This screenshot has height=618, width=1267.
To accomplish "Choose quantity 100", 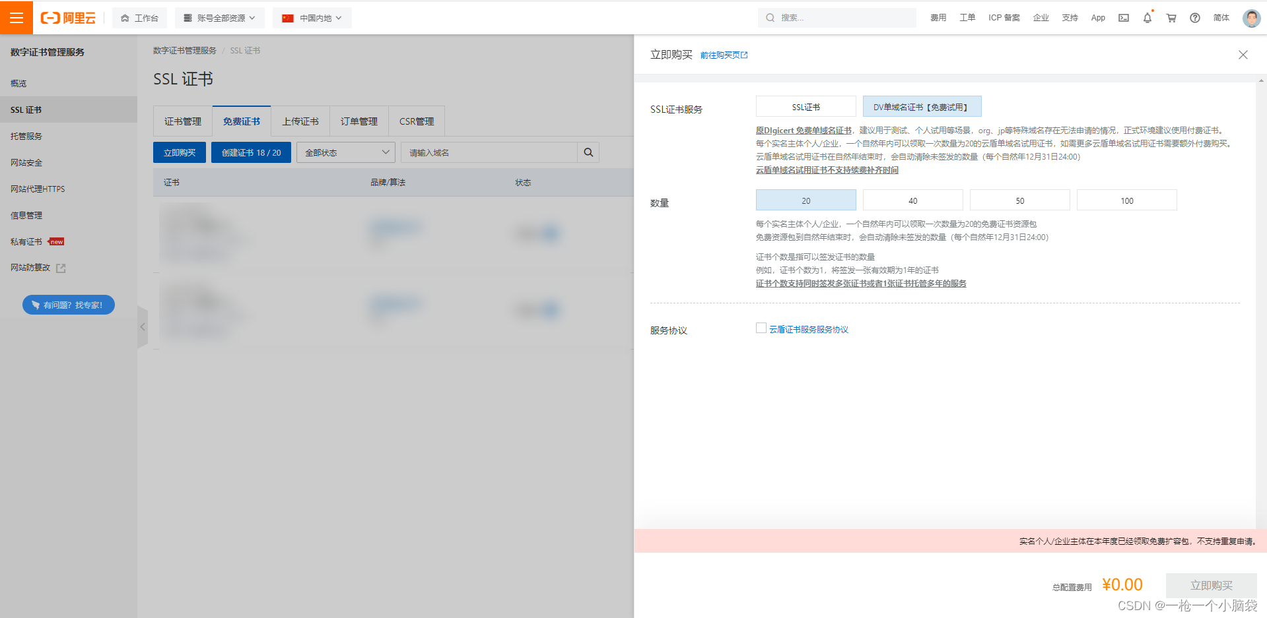I will coord(1127,201).
